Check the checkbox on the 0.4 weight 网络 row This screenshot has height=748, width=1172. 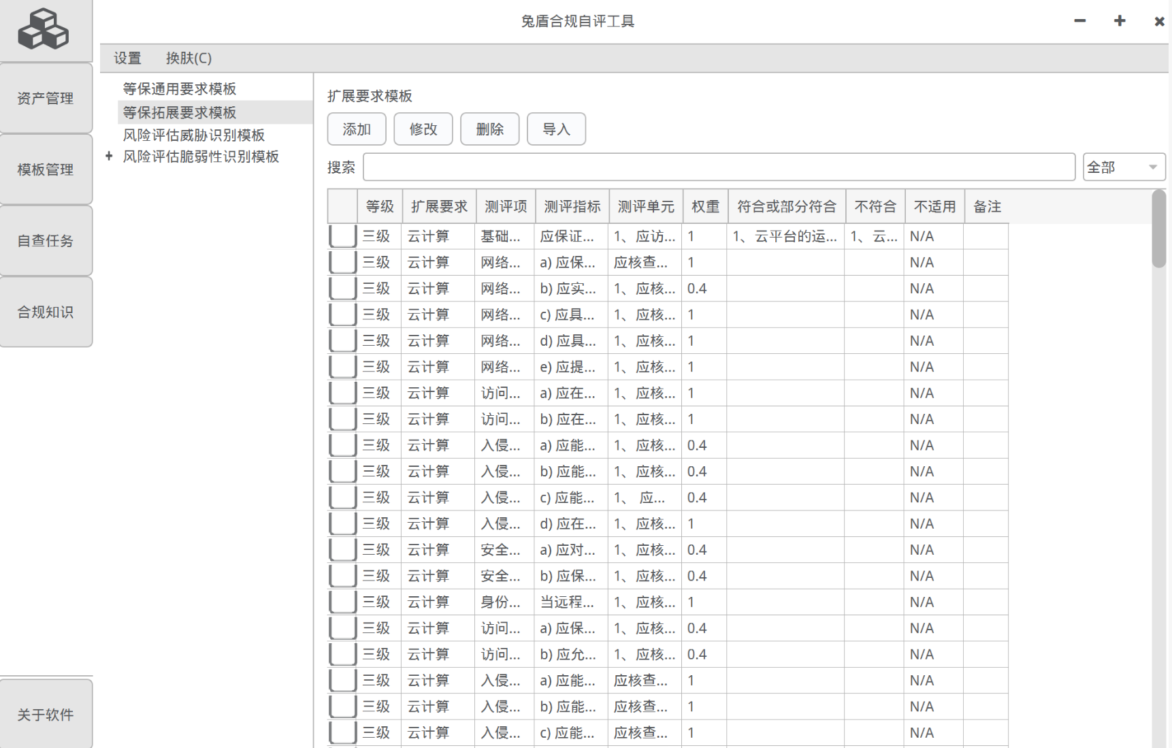pos(342,288)
